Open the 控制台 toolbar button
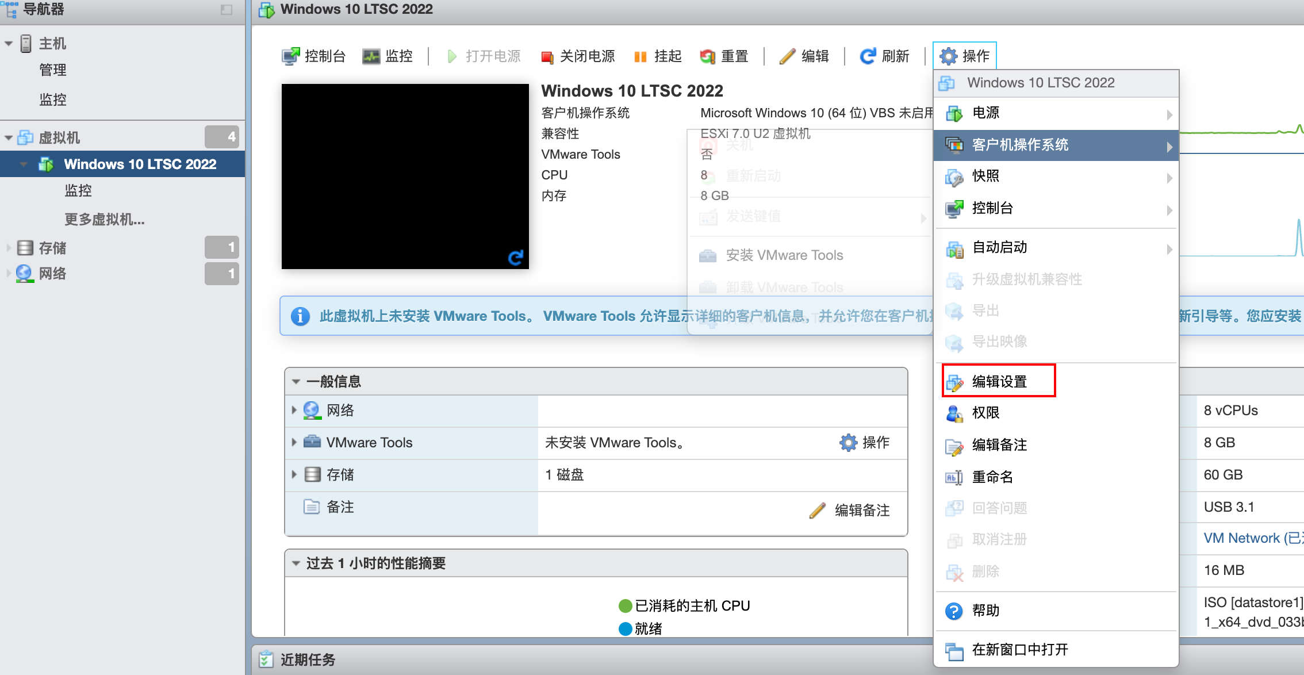Viewport: 1304px width, 675px height. [314, 56]
